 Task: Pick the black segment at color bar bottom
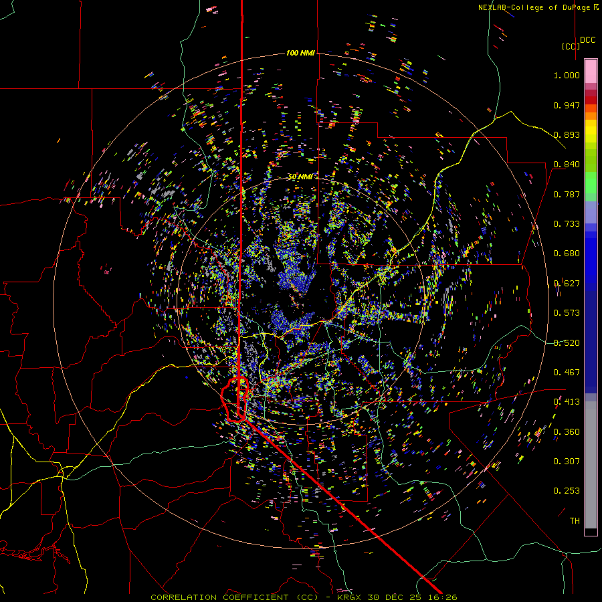click(x=591, y=532)
